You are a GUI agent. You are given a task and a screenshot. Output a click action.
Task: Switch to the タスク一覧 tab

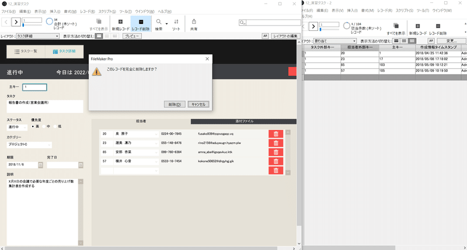(x=26, y=51)
